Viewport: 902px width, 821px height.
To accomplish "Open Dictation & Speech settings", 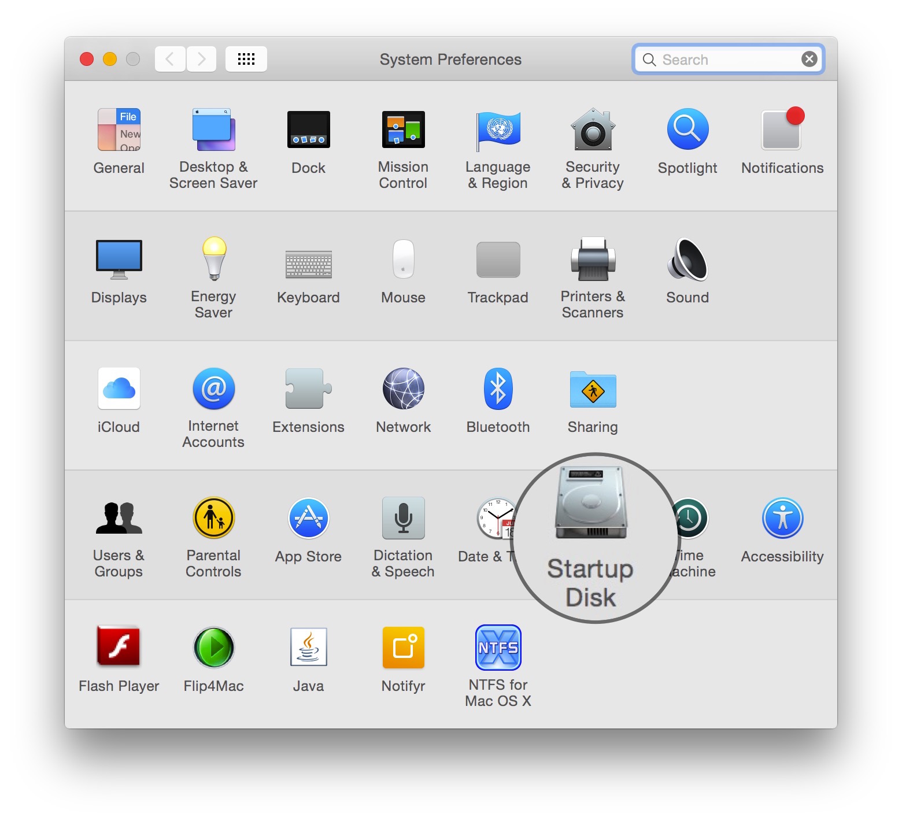I will 403,518.
